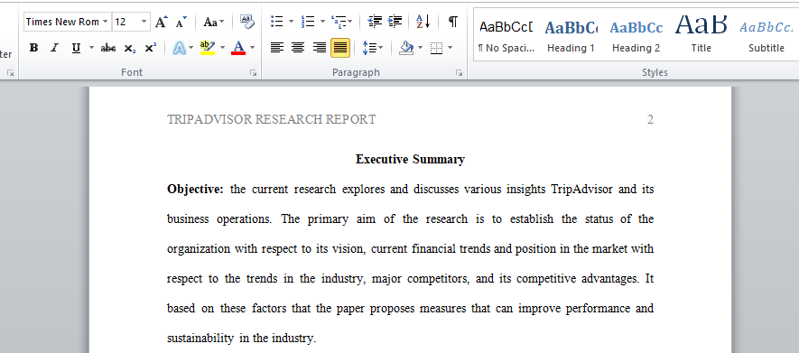Apply the Title style
Viewport: 799px width, 353px height.
point(701,35)
